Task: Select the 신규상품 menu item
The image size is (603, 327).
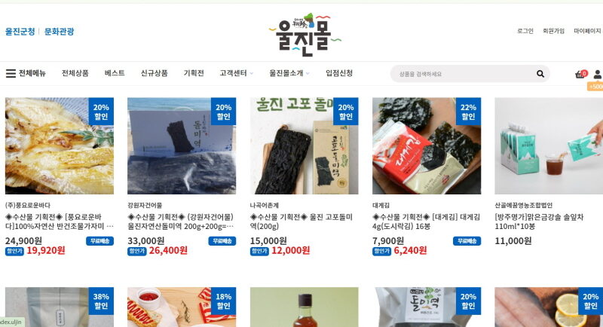Action: click(x=155, y=73)
